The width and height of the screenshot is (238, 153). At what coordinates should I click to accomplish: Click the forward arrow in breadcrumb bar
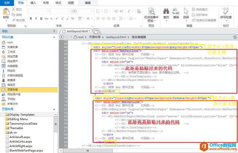(66, 37)
